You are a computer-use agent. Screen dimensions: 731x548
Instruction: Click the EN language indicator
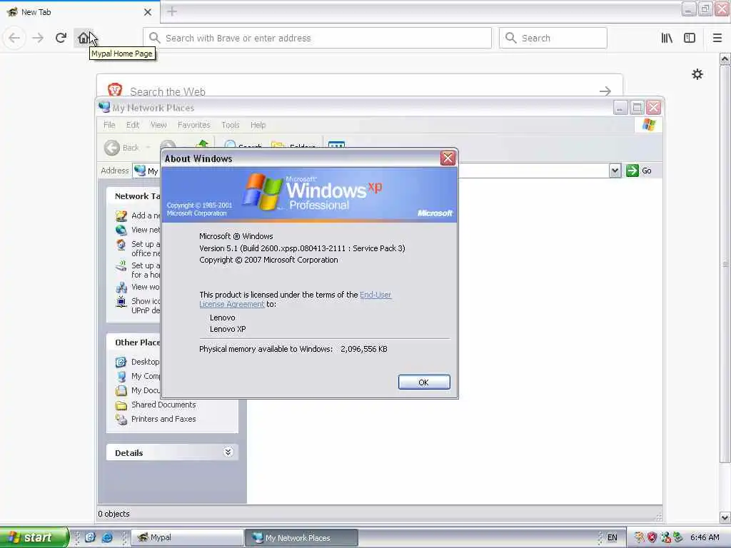pos(612,537)
